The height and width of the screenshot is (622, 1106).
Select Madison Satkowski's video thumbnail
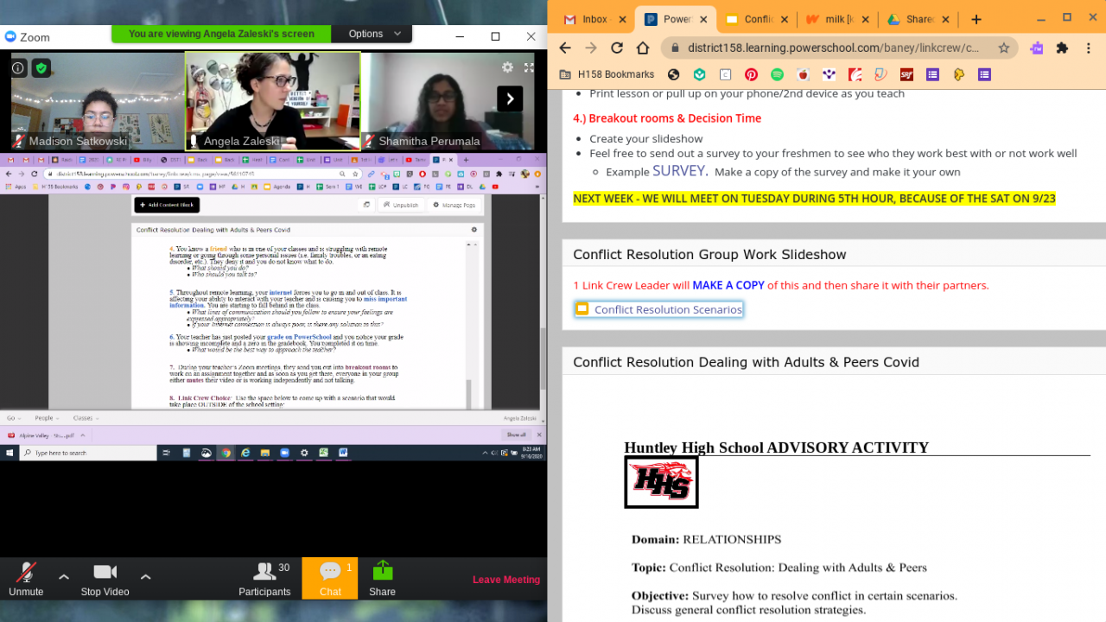click(98, 101)
